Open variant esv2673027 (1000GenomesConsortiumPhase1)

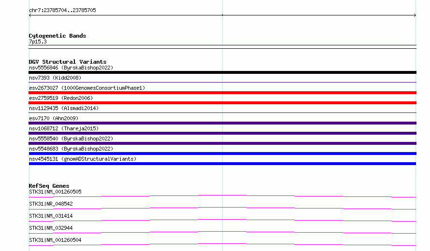(x=87, y=88)
